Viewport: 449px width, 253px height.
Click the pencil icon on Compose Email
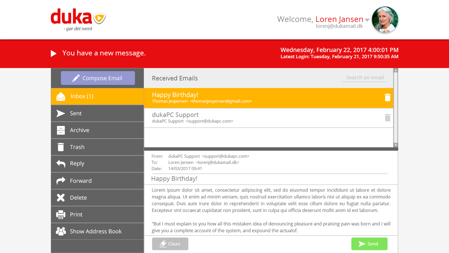point(76,78)
